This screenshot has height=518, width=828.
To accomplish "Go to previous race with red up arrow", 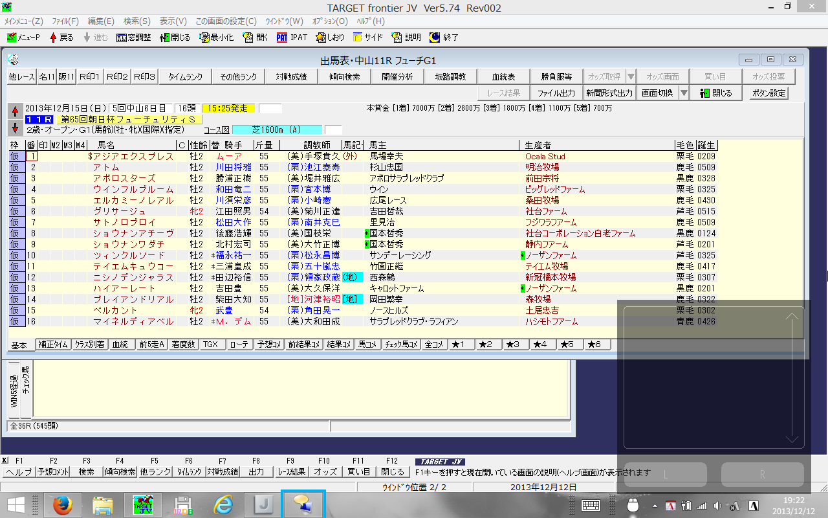I will click(x=16, y=111).
